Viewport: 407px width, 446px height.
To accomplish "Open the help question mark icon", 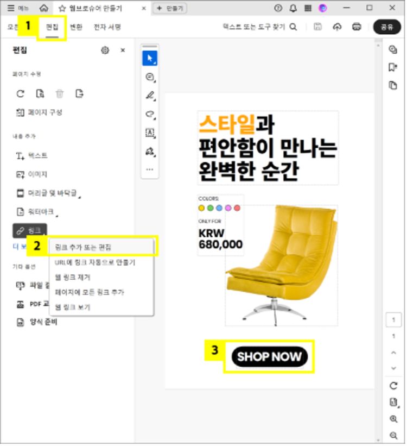I will pos(278,8).
